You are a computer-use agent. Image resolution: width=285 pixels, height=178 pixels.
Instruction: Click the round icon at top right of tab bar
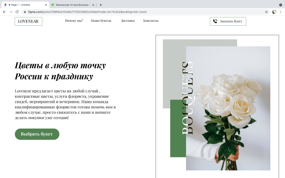pyautogui.click(x=281, y=5)
